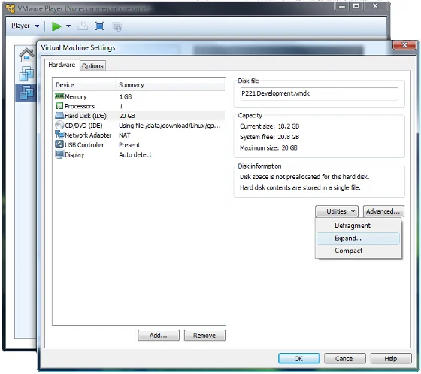Choose Compact from Utilities menu
421x374 pixels.
[x=358, y=251]
